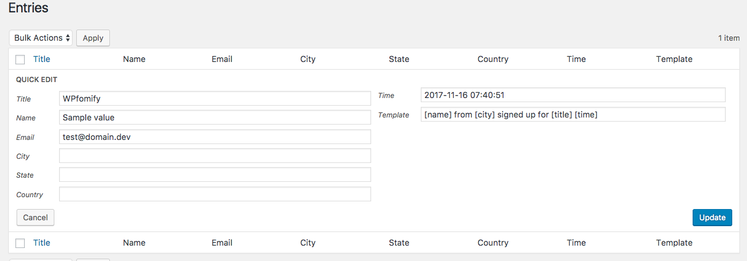This screenshot has height=261, width=747.
Task: Click the empty City input field
Action: [x=215, y=156]
